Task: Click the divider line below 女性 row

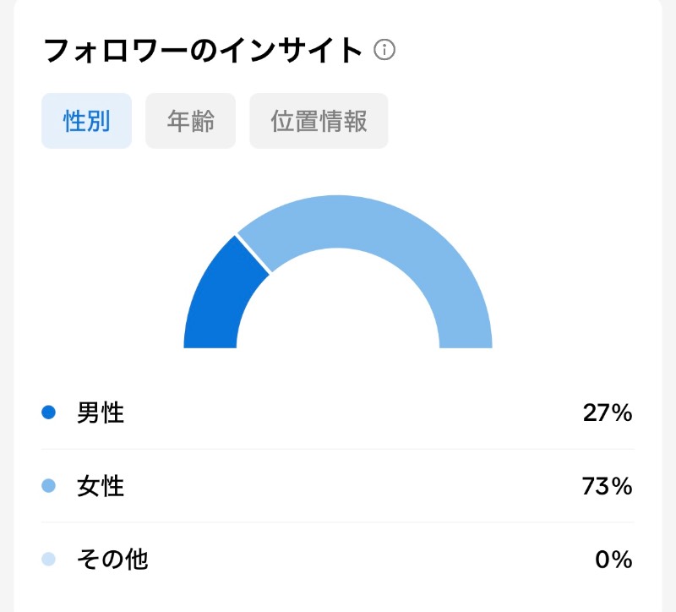Action: (x=338, y=522)
